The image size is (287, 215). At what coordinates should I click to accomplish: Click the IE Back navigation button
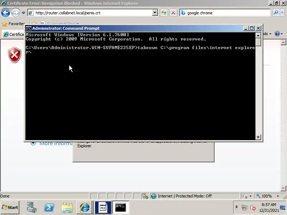pos(5,13)
